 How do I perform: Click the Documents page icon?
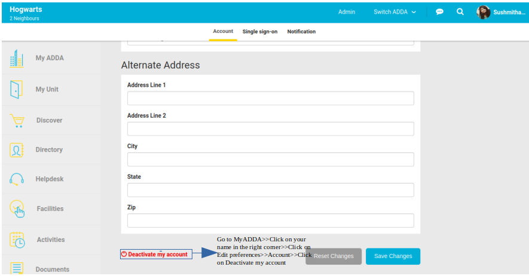click(x=17, y=268)
